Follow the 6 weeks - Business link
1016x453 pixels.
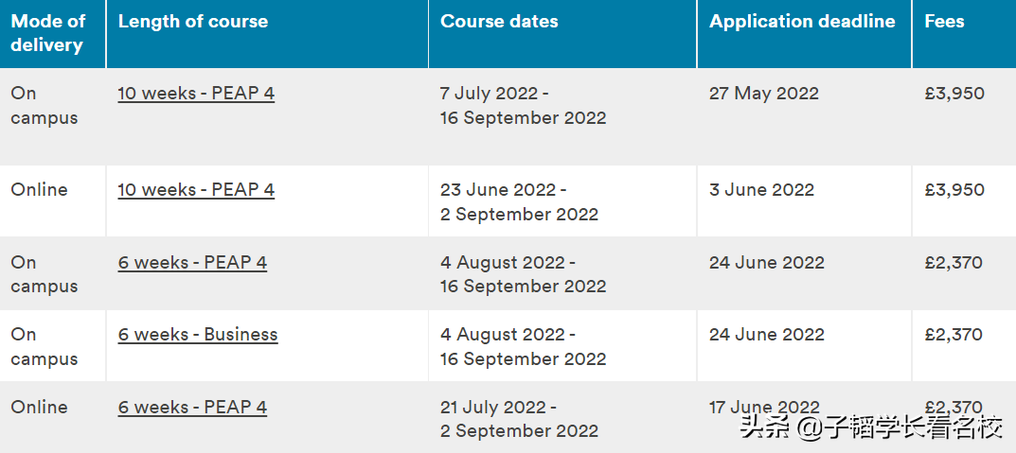tap(198, 335)
